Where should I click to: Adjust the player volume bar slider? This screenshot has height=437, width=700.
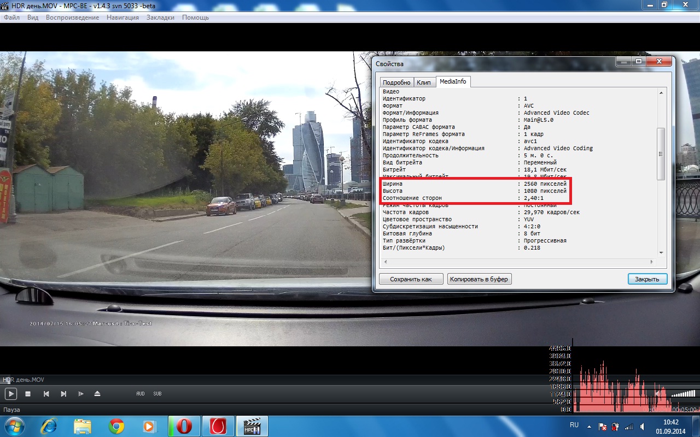click(683, 393)
